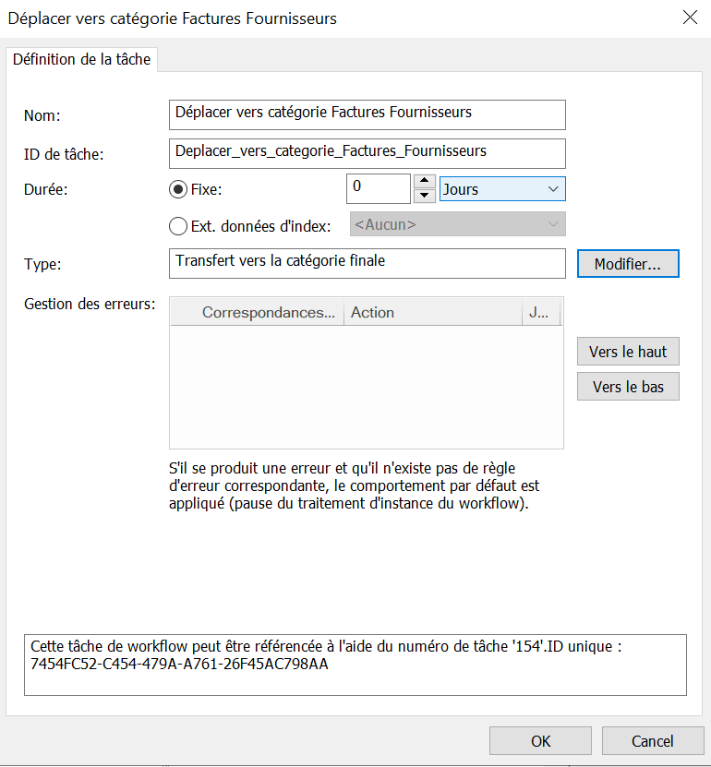Viewport: 711px width, 767px height.
Task: Click the duration value field showing 0
Action: [377, 188]
